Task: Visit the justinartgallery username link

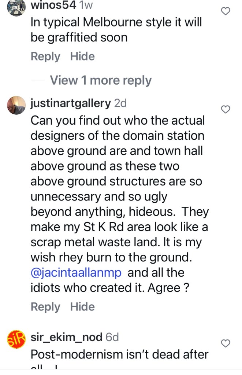Action: (x=71, y=103)
